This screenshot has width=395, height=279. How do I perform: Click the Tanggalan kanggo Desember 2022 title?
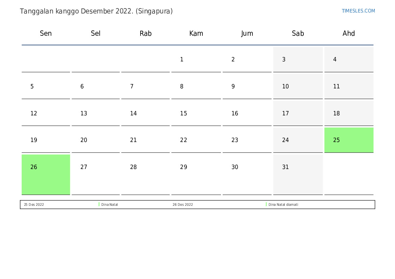pyautogui.click(x=96, y=11)
